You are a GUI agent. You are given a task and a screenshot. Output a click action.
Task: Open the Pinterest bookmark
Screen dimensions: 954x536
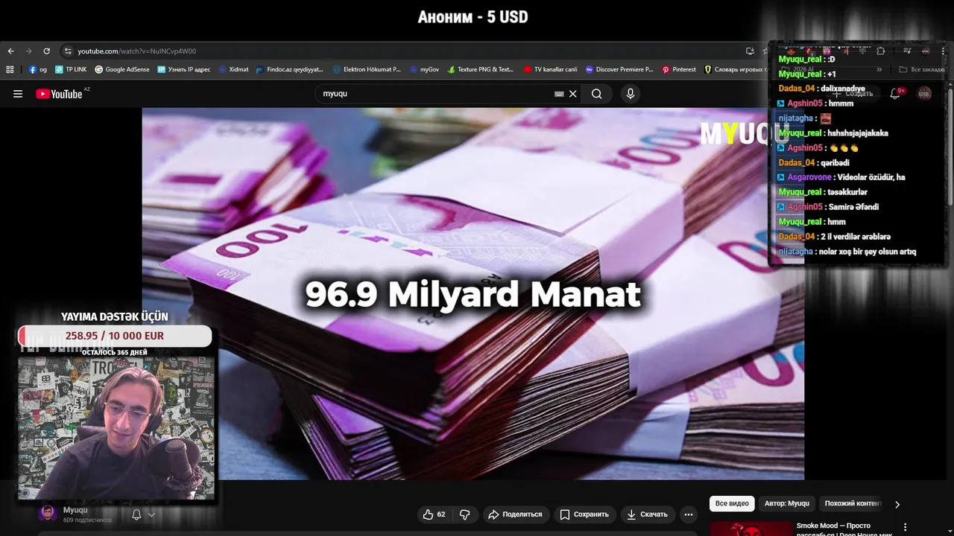(679, 69)
